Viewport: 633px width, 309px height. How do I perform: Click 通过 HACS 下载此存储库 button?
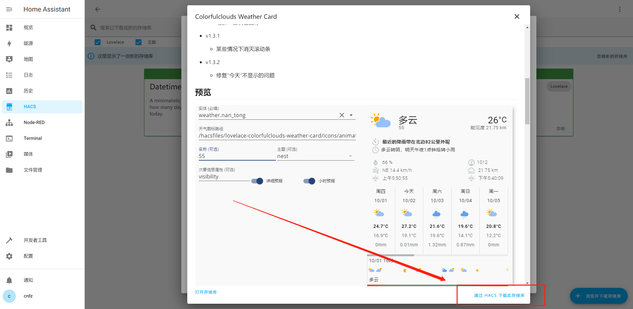[x=499, y=295]
